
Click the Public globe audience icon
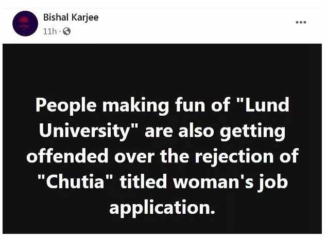pyautogui.click(x=66, y=31)
